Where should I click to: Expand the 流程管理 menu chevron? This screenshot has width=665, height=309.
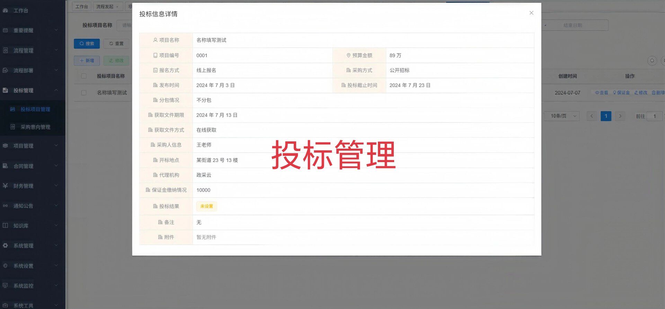click(56, 50)
